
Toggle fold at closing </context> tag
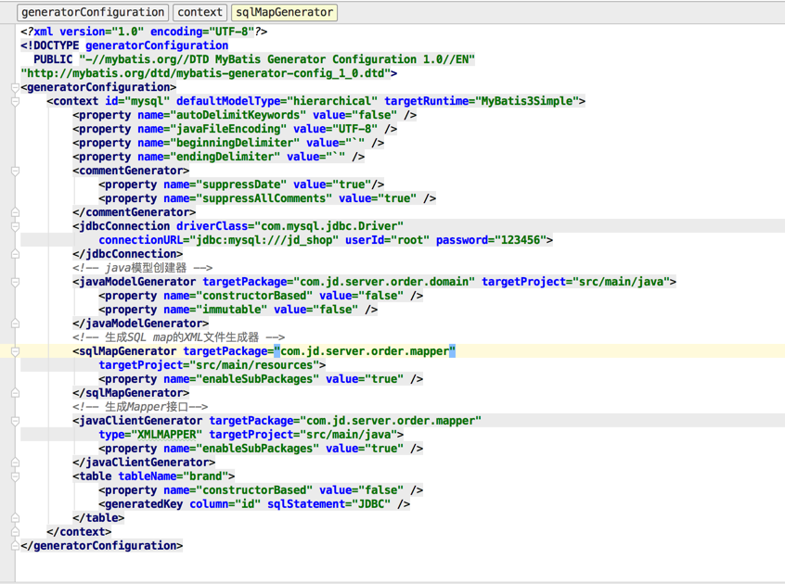click(15, 532)
